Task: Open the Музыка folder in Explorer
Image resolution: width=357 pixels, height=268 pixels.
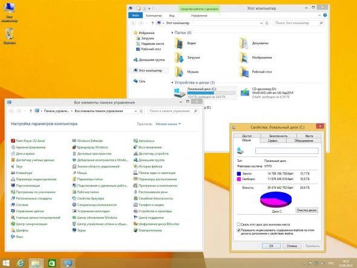Action: (x=187, y=72)
